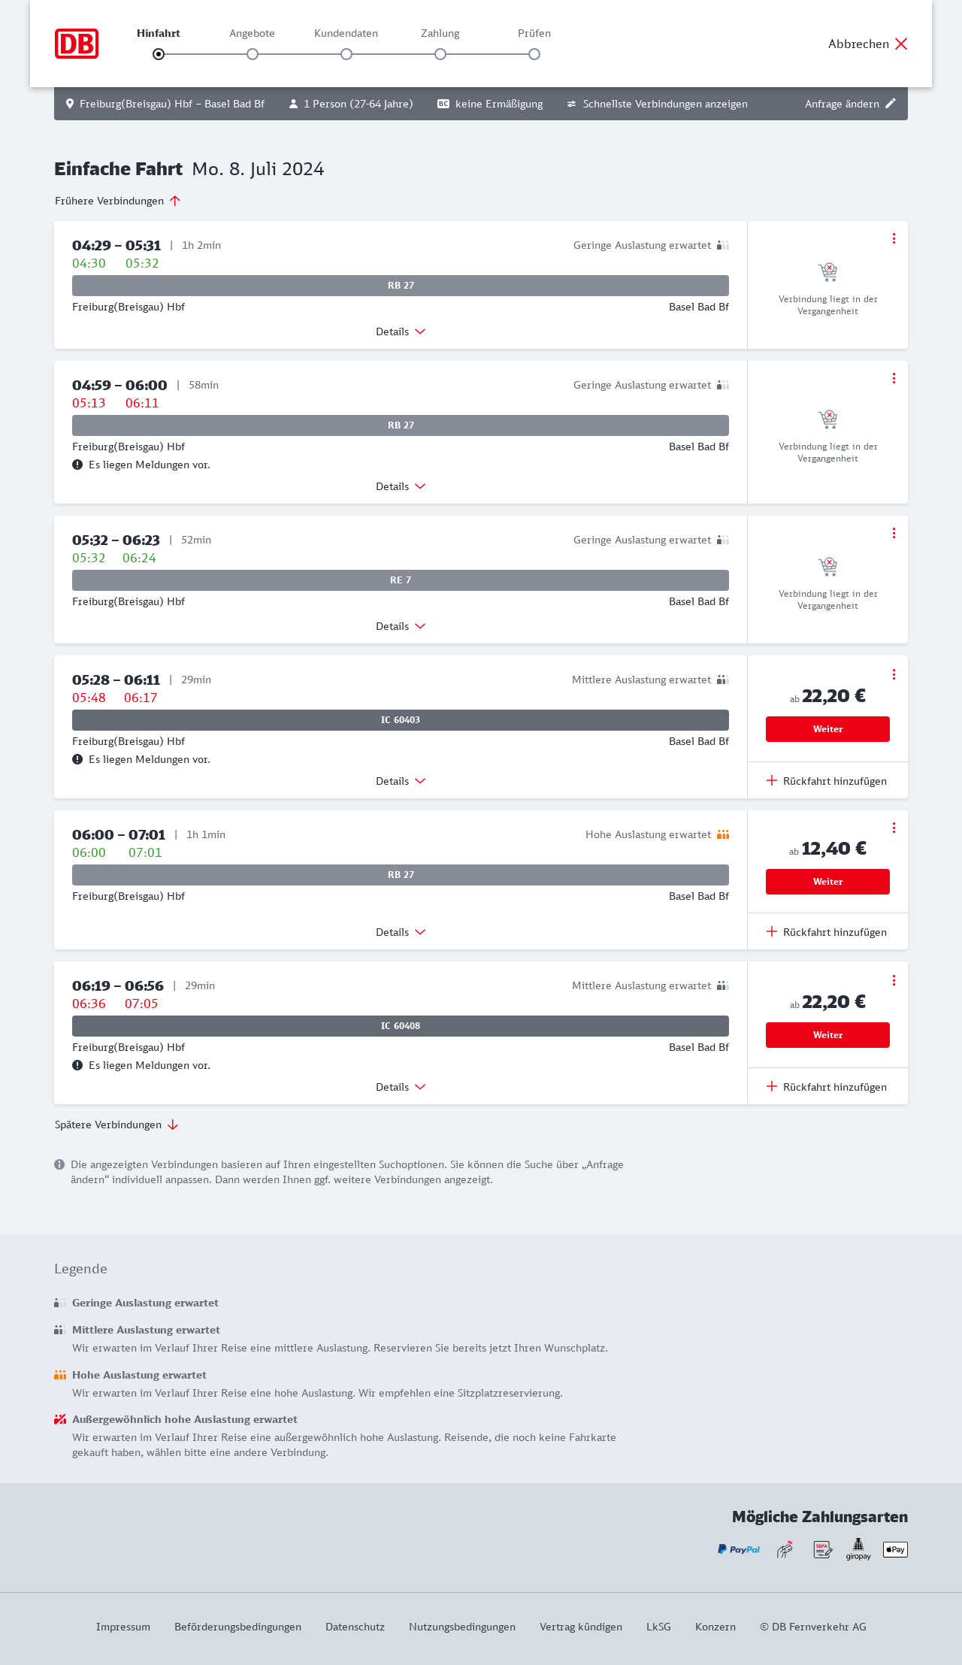Click the Anfrage ändern pencil icon
962x1665 pixels.
891,104
